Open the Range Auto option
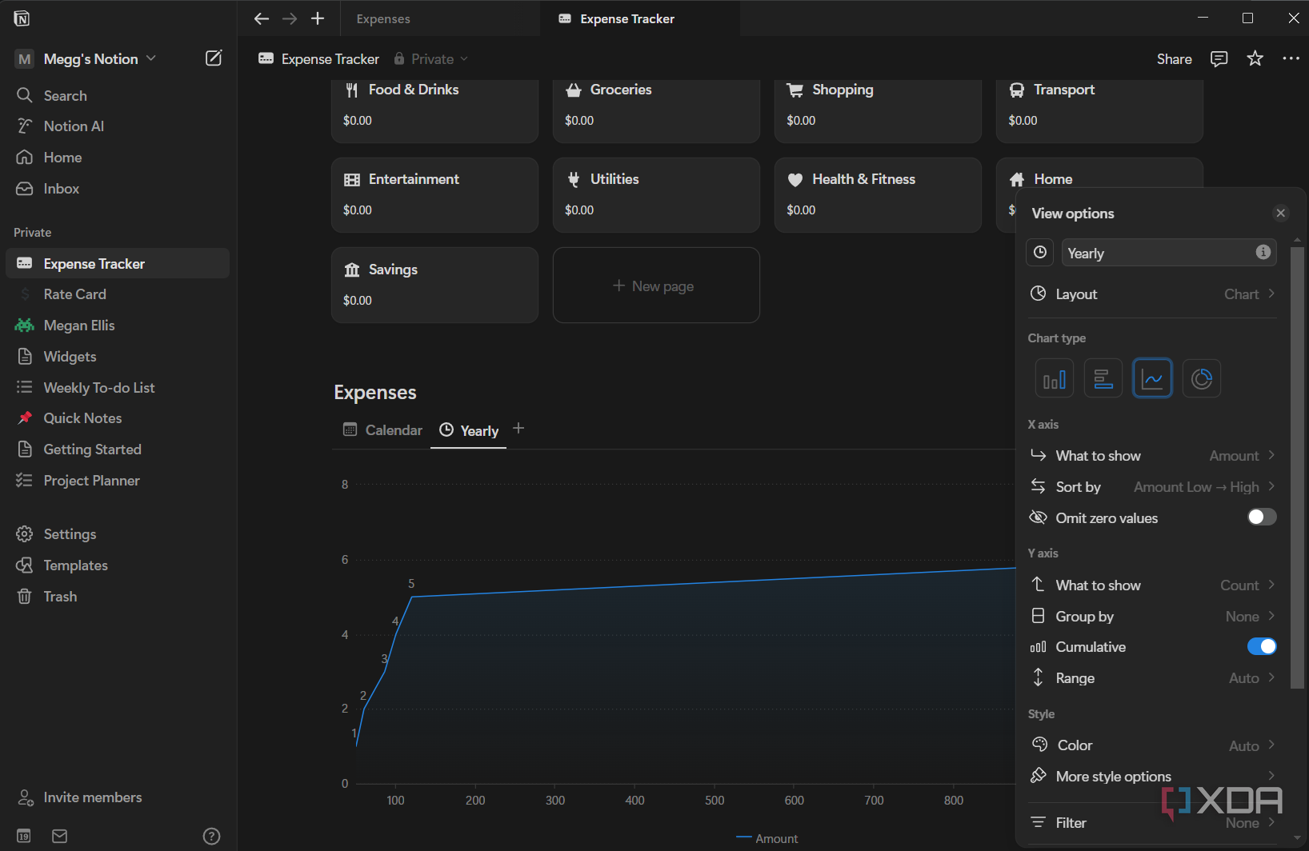Screen dimensions: 1309x851 [x=1152, y=678]
